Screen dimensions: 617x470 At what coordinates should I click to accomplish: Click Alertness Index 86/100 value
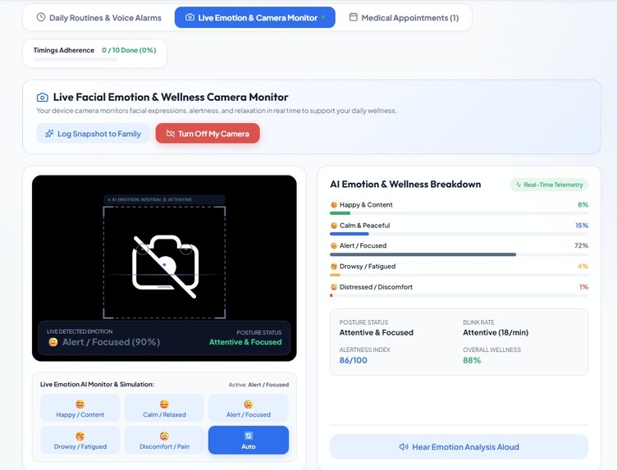coord(354,360)
